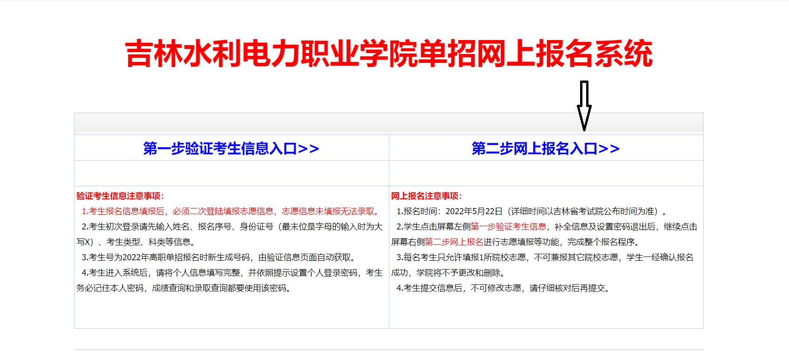The height and width of the screenshot is (358, 789).
Task: Select the 网上报名注意事项 heading
Action: [426, 196]
